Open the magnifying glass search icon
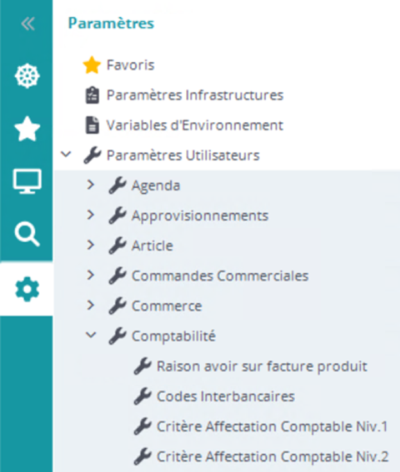Viewport: 400px width, 472px height. tap(27, 235)
